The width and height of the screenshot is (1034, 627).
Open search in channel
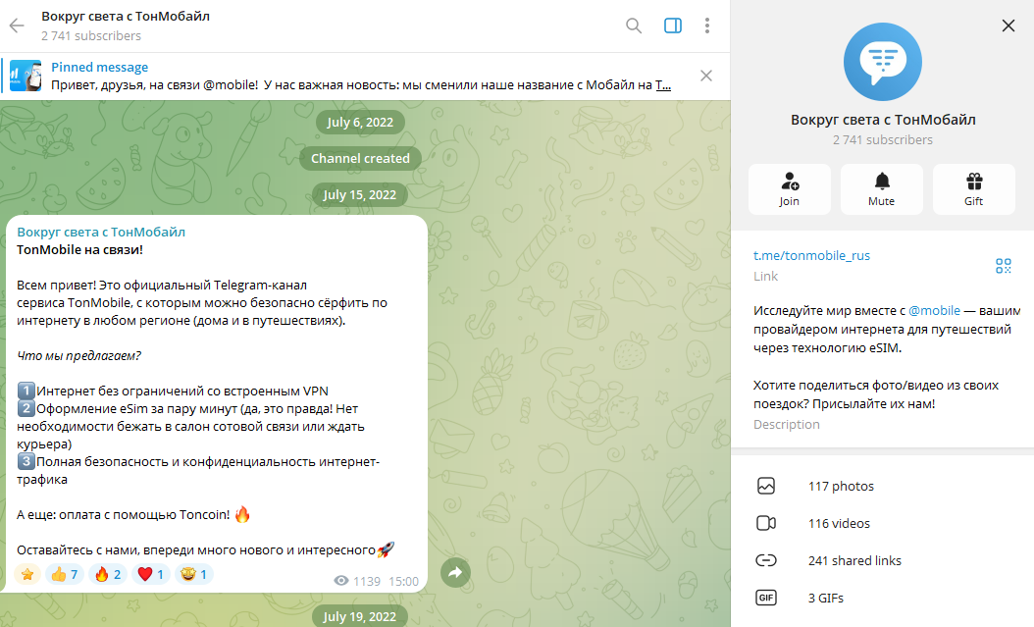click(x=634, y=26)
